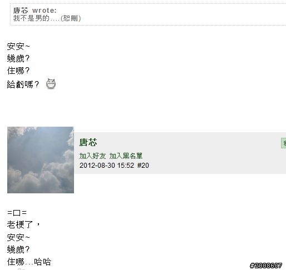Viewport: 286px width, 270px height.
Task: Click the 加入黑名單 link
Action: pyautogui.click(x=126, y=156)
